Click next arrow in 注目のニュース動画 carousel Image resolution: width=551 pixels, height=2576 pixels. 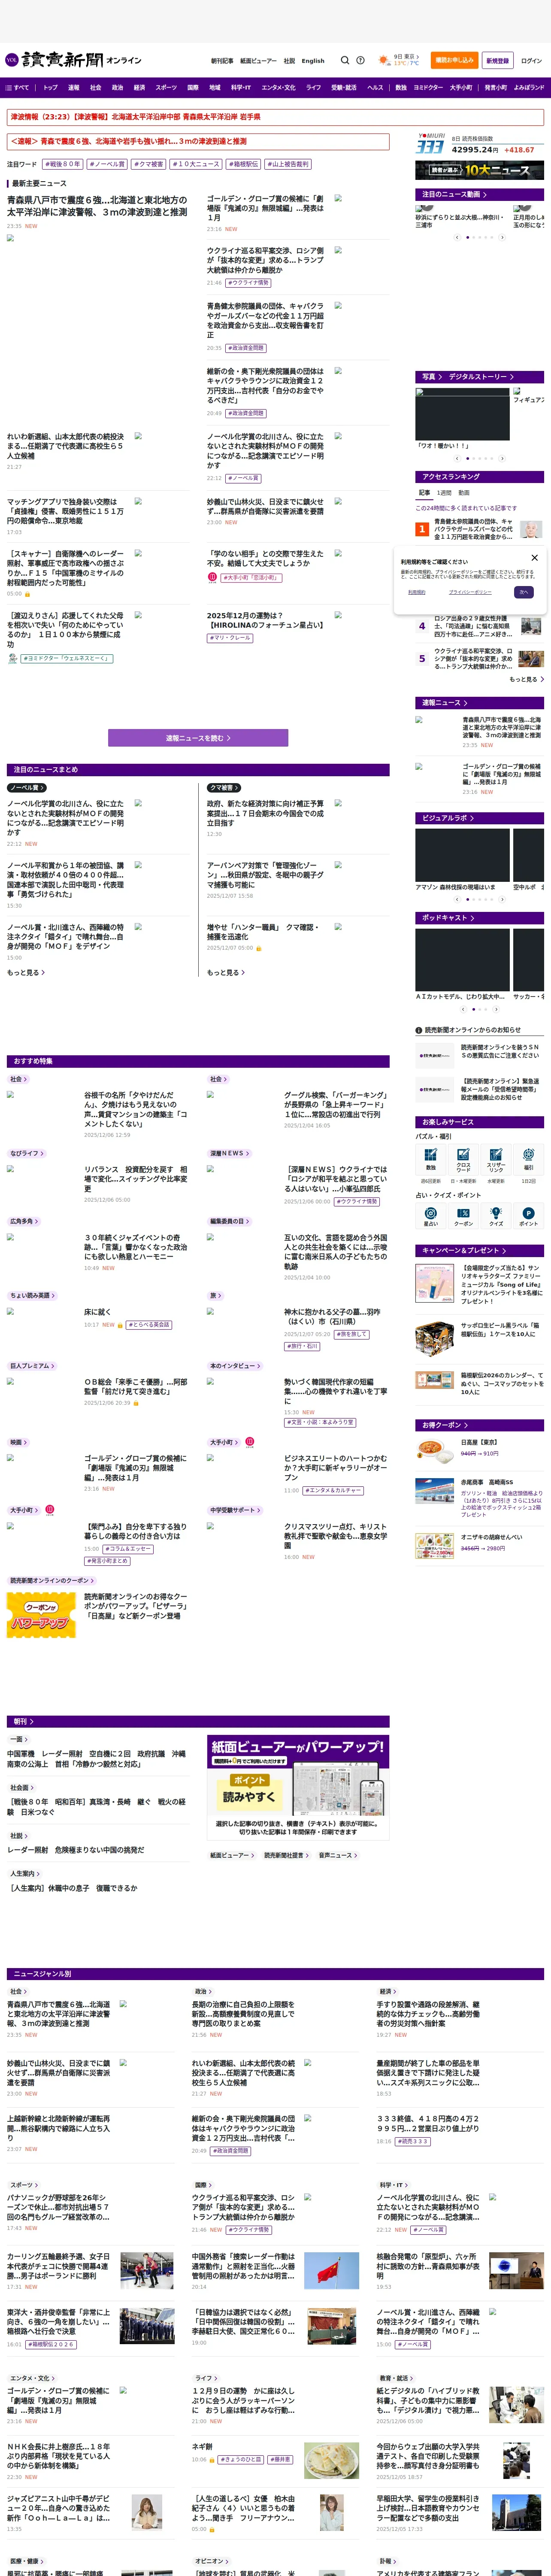(x=502, y=237)
